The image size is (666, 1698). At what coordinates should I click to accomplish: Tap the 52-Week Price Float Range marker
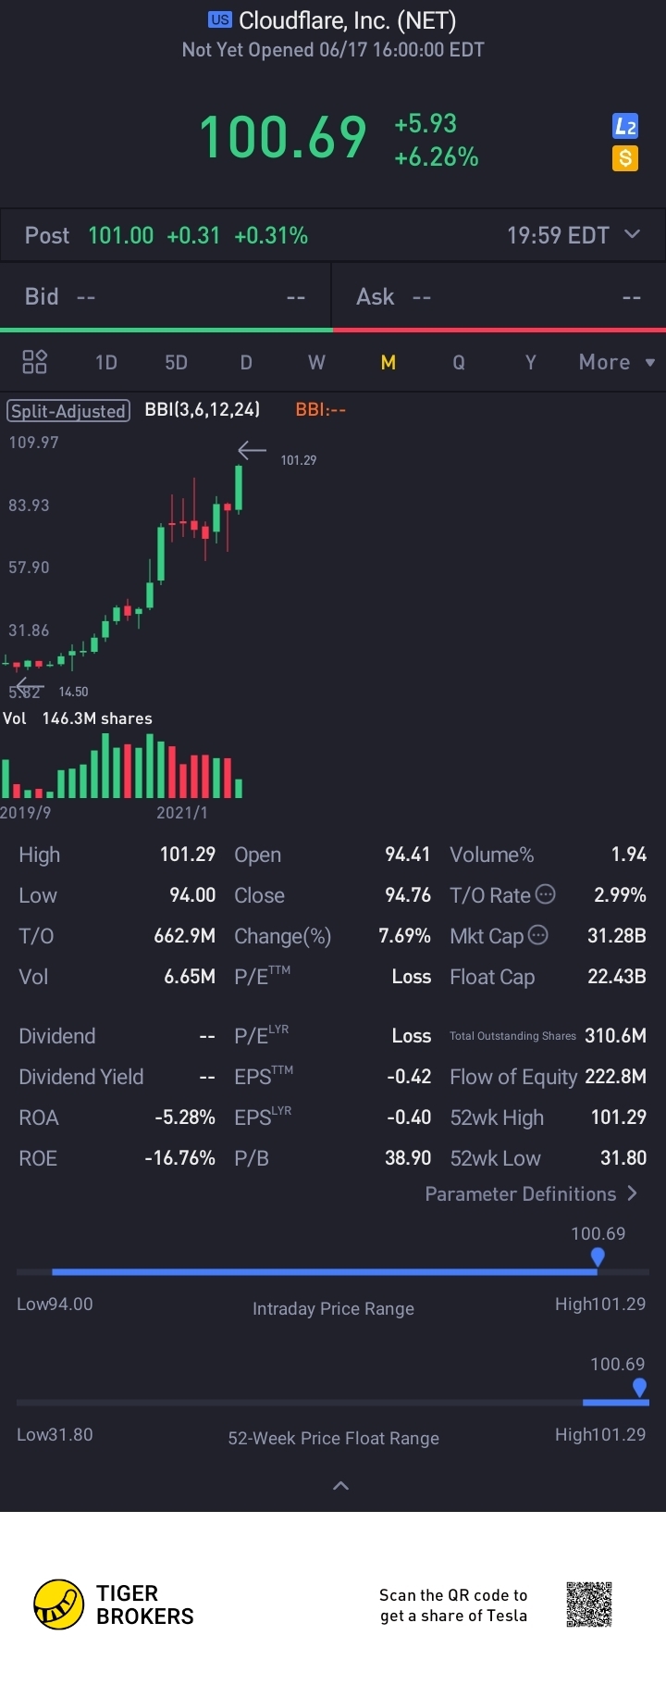(x=639, y=1387)
